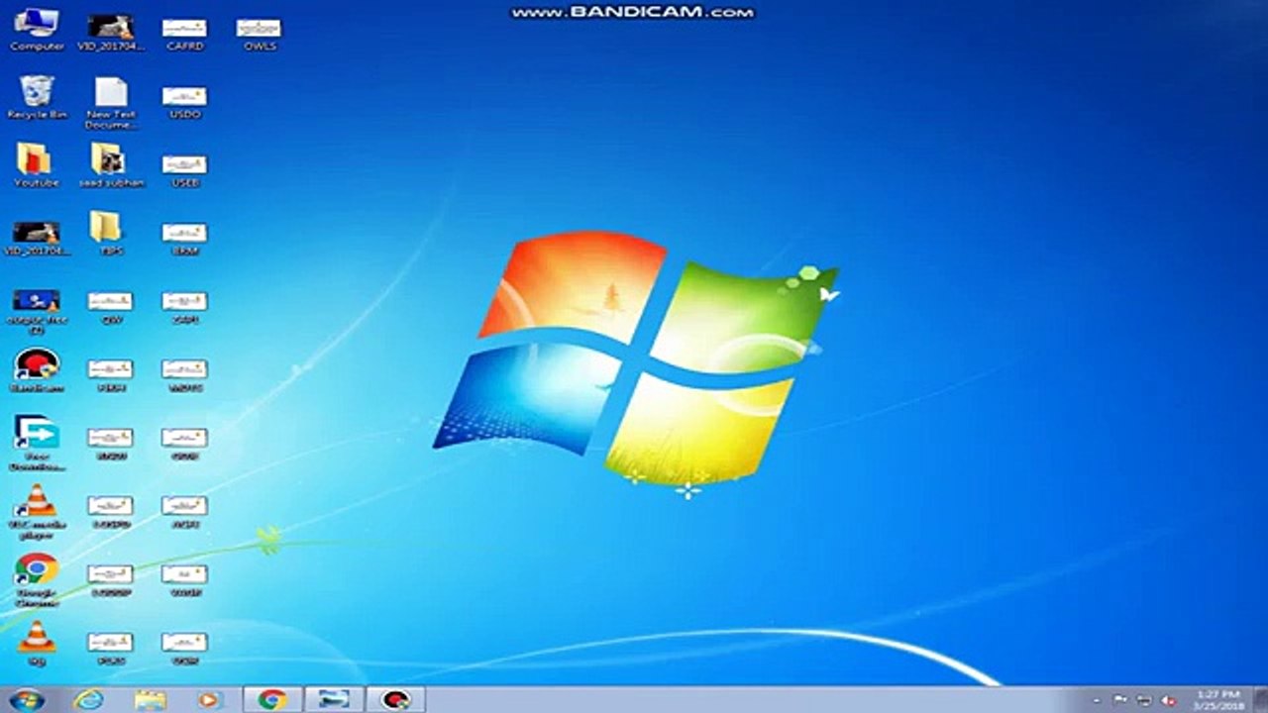Show hidden system tray icons
The height and width of the screenshot is (713, 1268).
(x=1096, y=700)
